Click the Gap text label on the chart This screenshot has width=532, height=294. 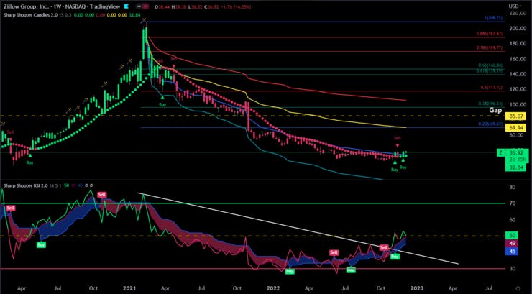495,110
